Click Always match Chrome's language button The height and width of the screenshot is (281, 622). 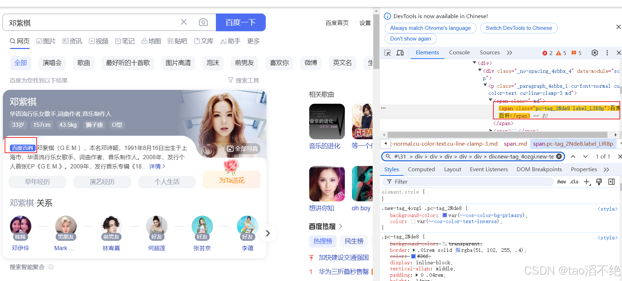(430, 28)
